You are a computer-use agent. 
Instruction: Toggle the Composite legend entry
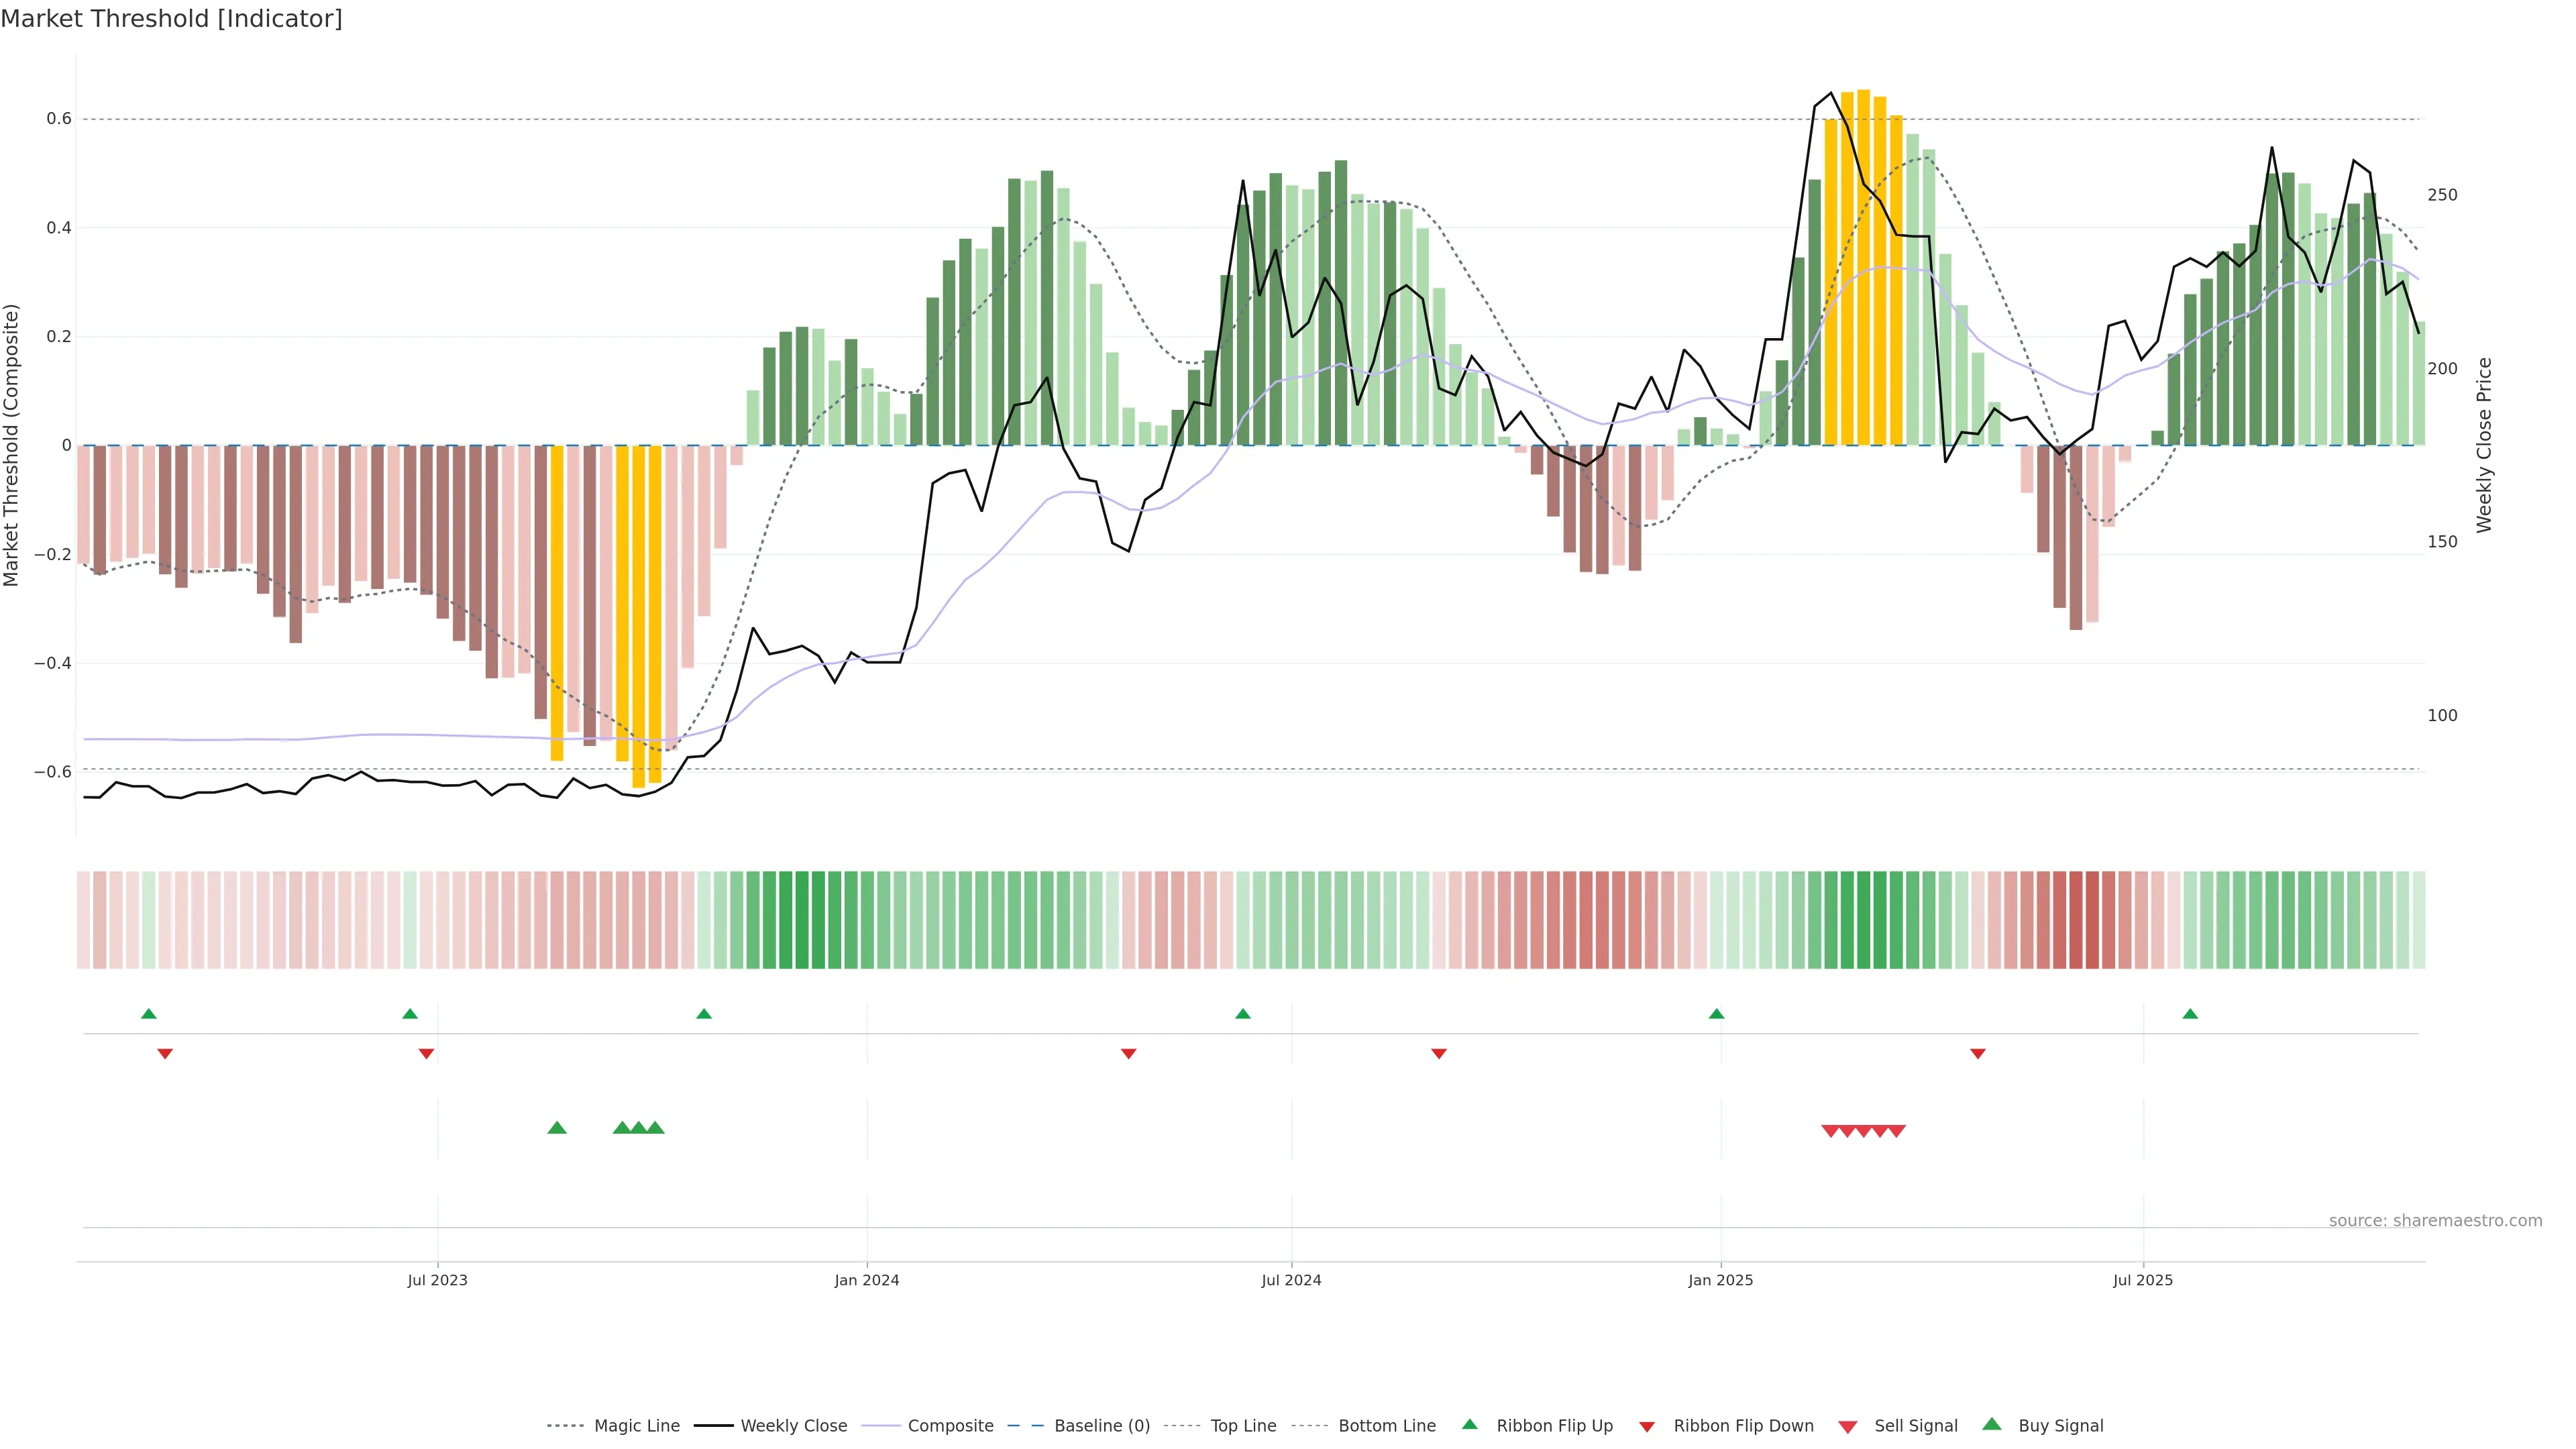[x=950, y=1426]
